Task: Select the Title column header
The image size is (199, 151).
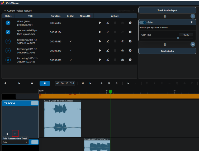Action: (x=31, y=16)
